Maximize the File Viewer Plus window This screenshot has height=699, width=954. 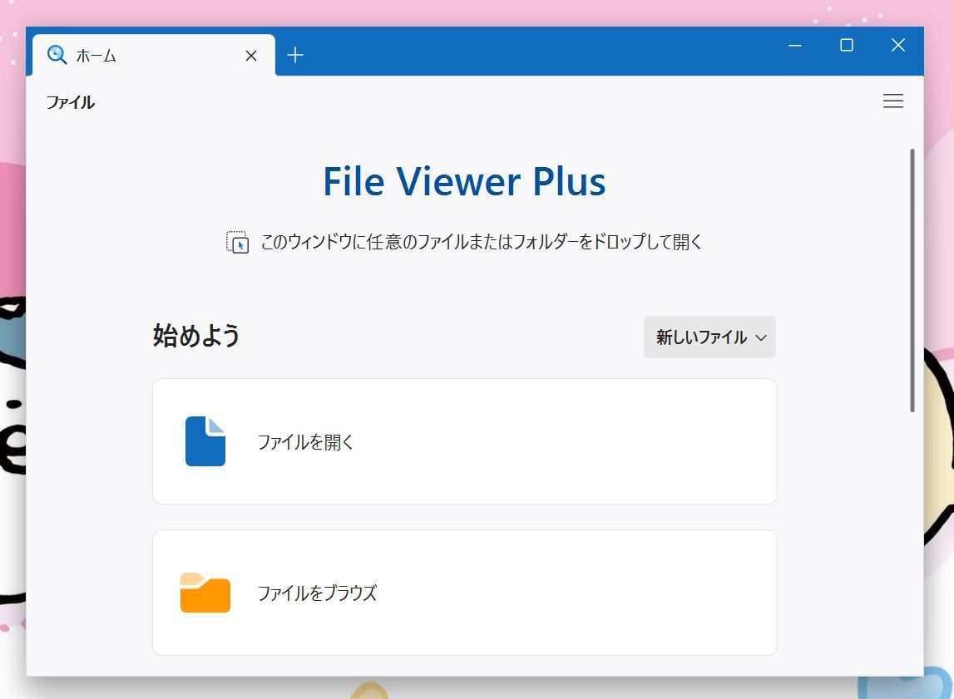coord(847,45)
